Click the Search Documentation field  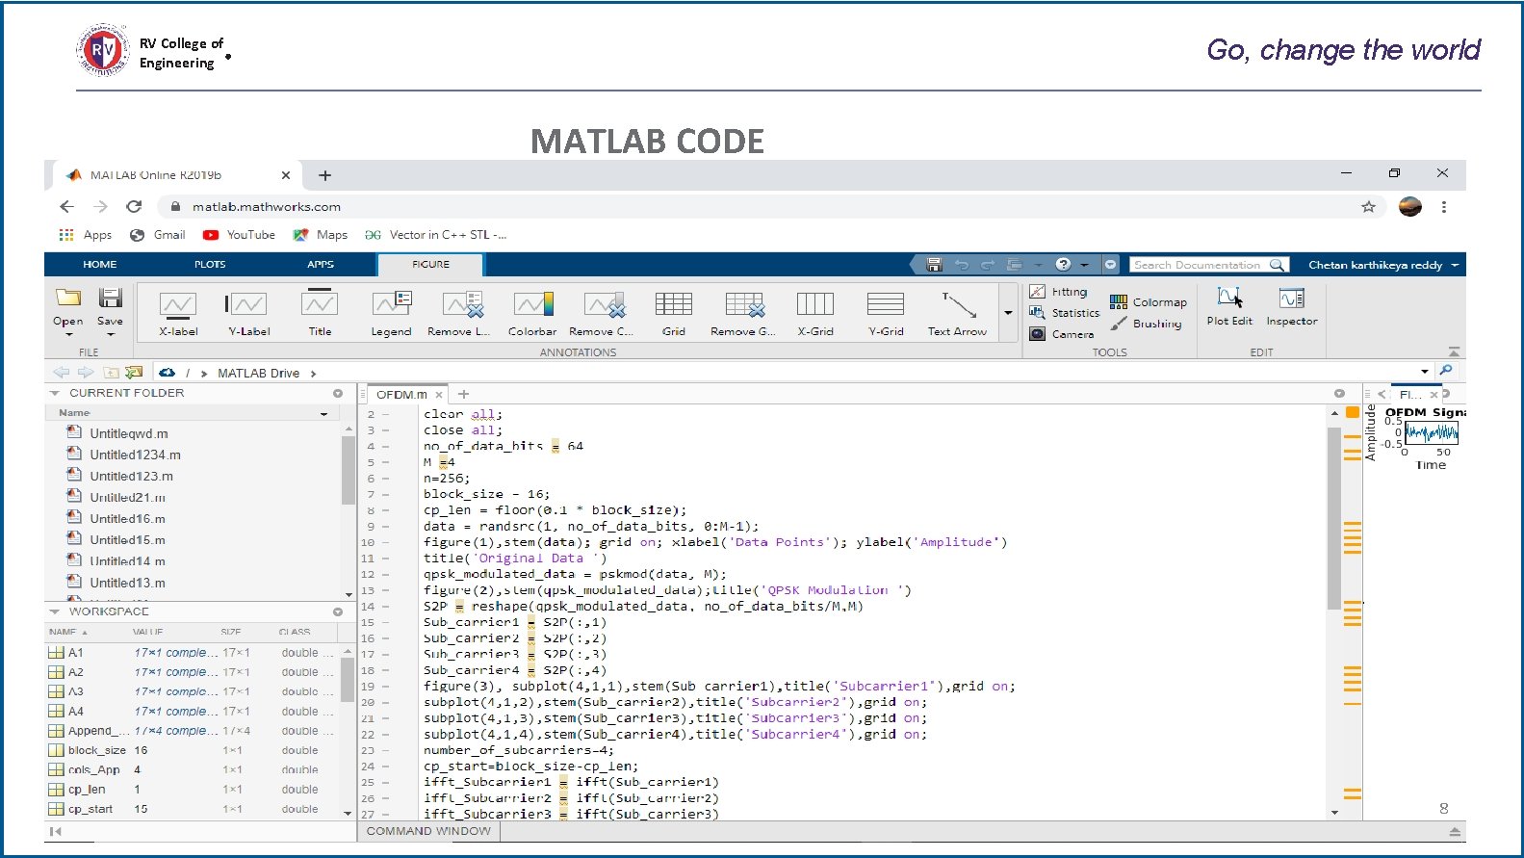click(x=1197, y=265)
